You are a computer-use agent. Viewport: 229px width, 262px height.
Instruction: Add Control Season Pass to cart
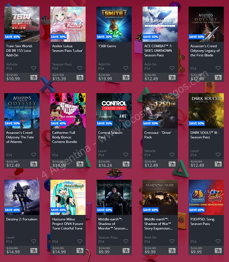click(x=126, y=164)
